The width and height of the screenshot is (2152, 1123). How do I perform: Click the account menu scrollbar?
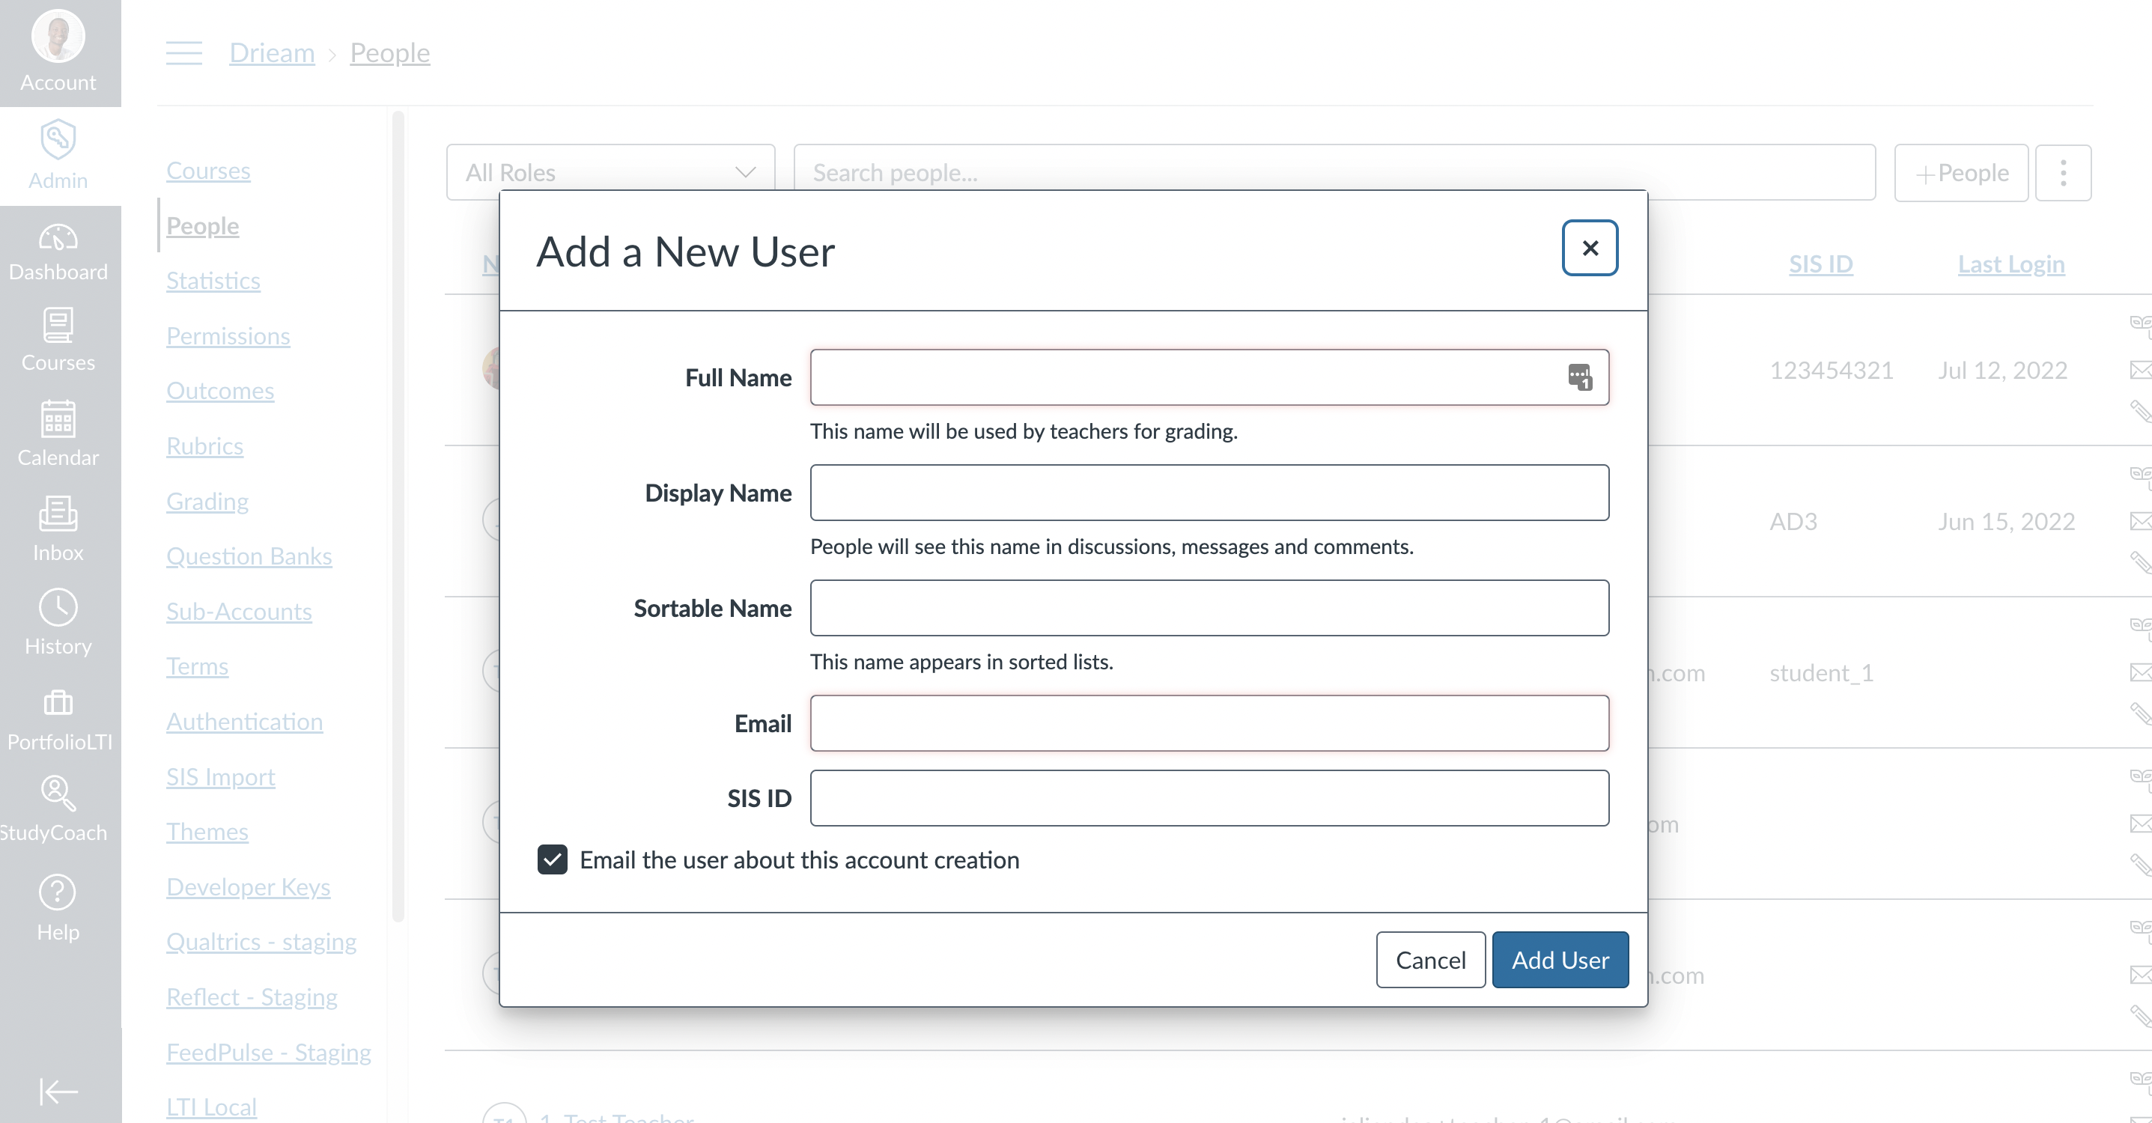(x=398, y=516)
